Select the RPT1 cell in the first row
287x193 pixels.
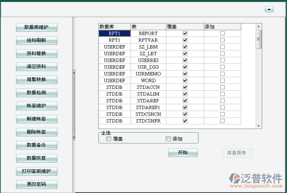click(114, 34)
